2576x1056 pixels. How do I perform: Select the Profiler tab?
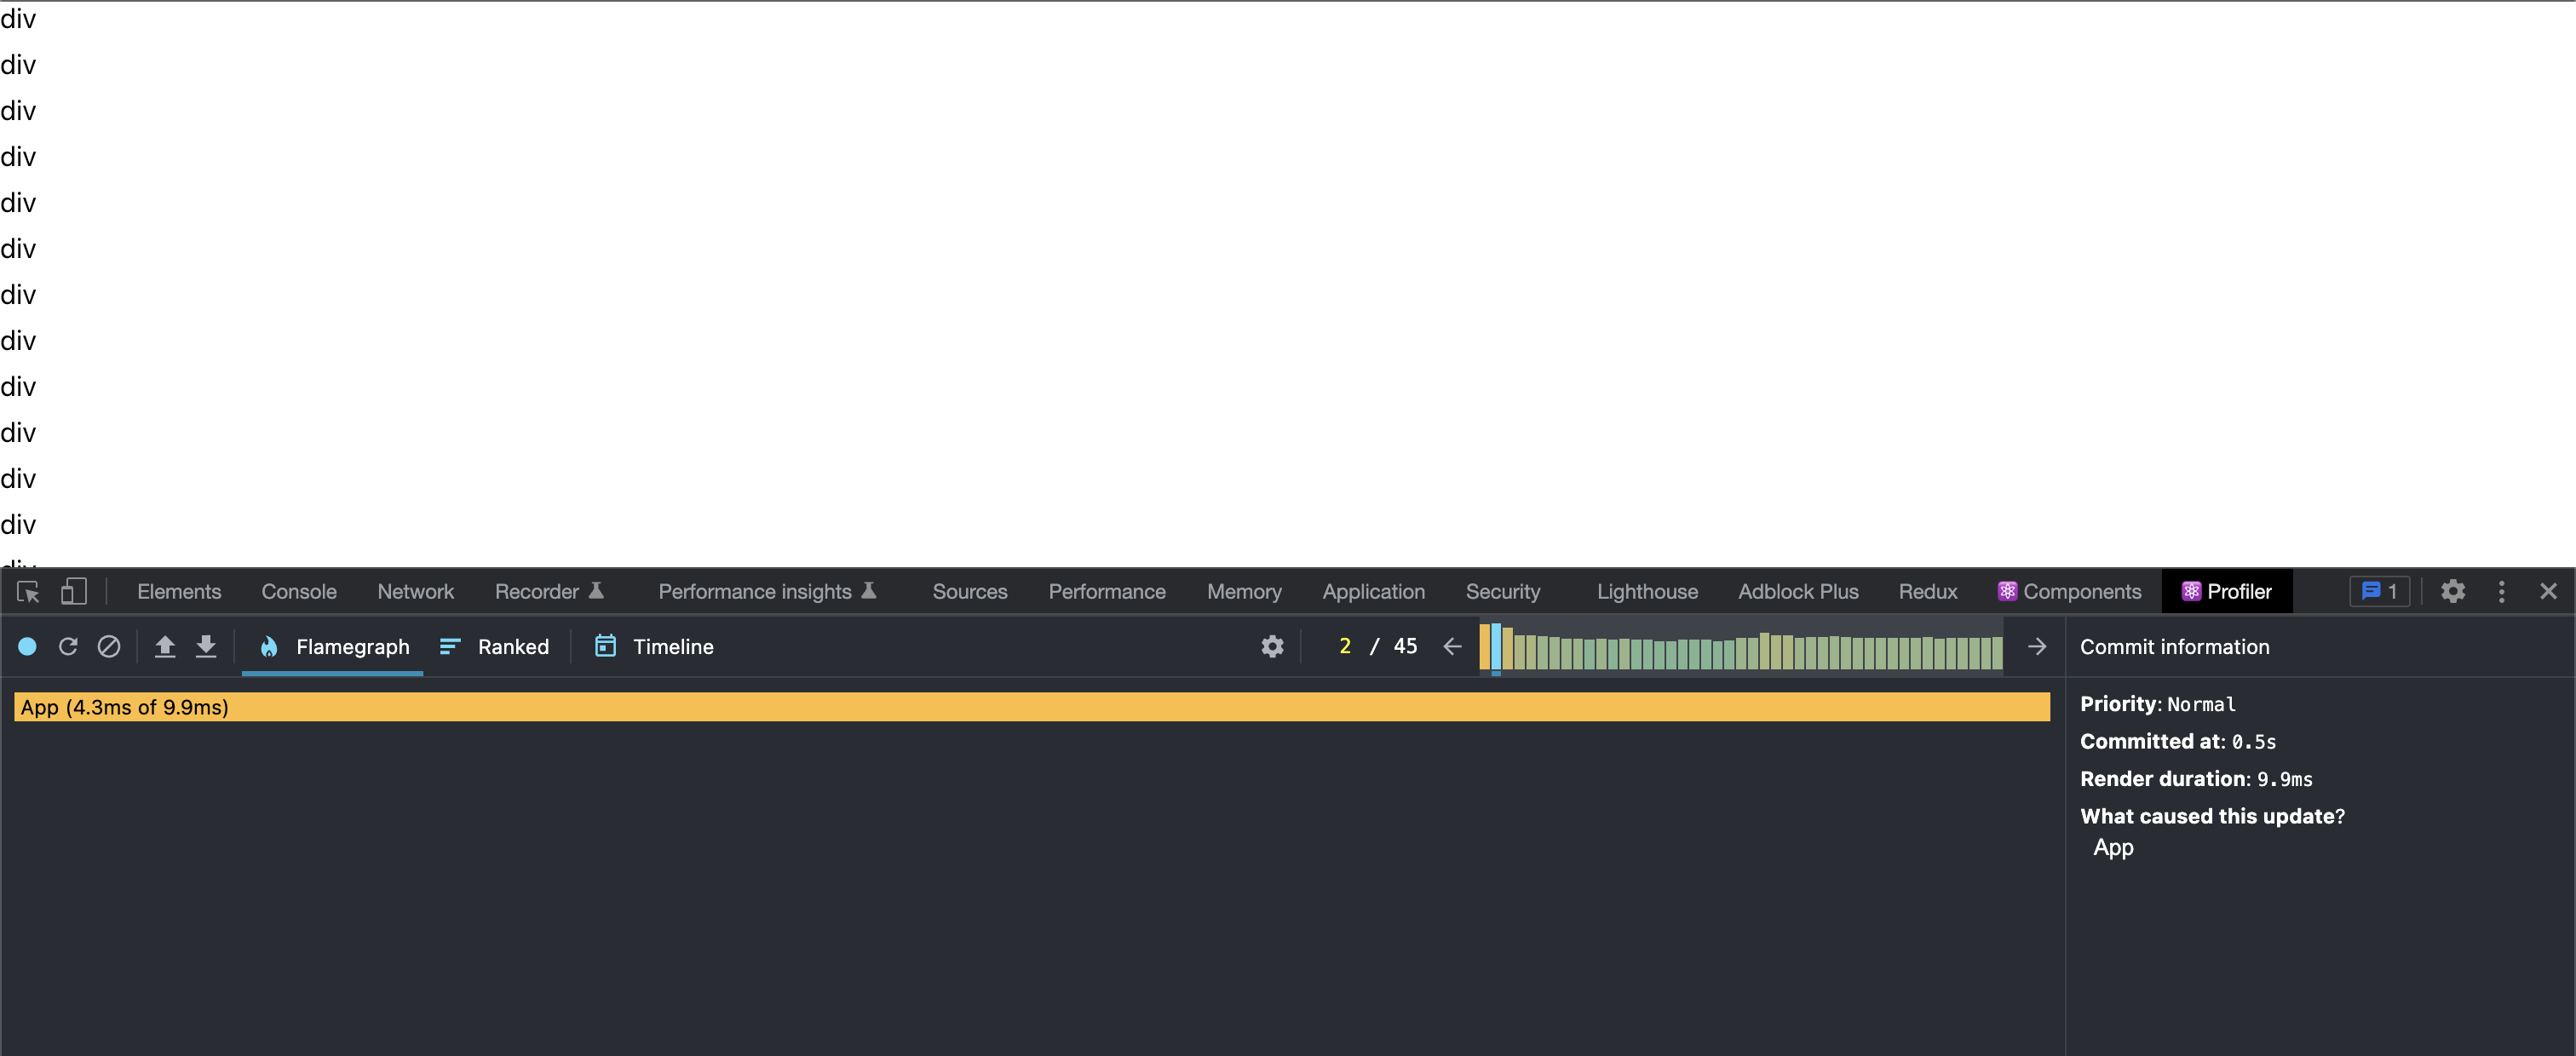click(x=2227, y=592)
